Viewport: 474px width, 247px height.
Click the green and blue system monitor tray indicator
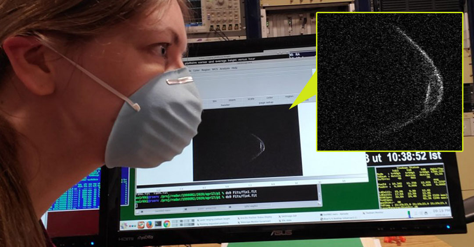(409, 214)
